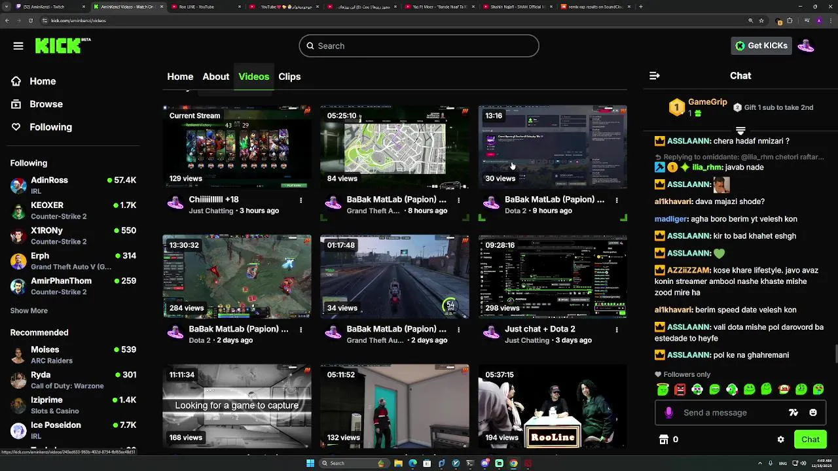Open the hamburger sidebar menu

click(18, 46)
